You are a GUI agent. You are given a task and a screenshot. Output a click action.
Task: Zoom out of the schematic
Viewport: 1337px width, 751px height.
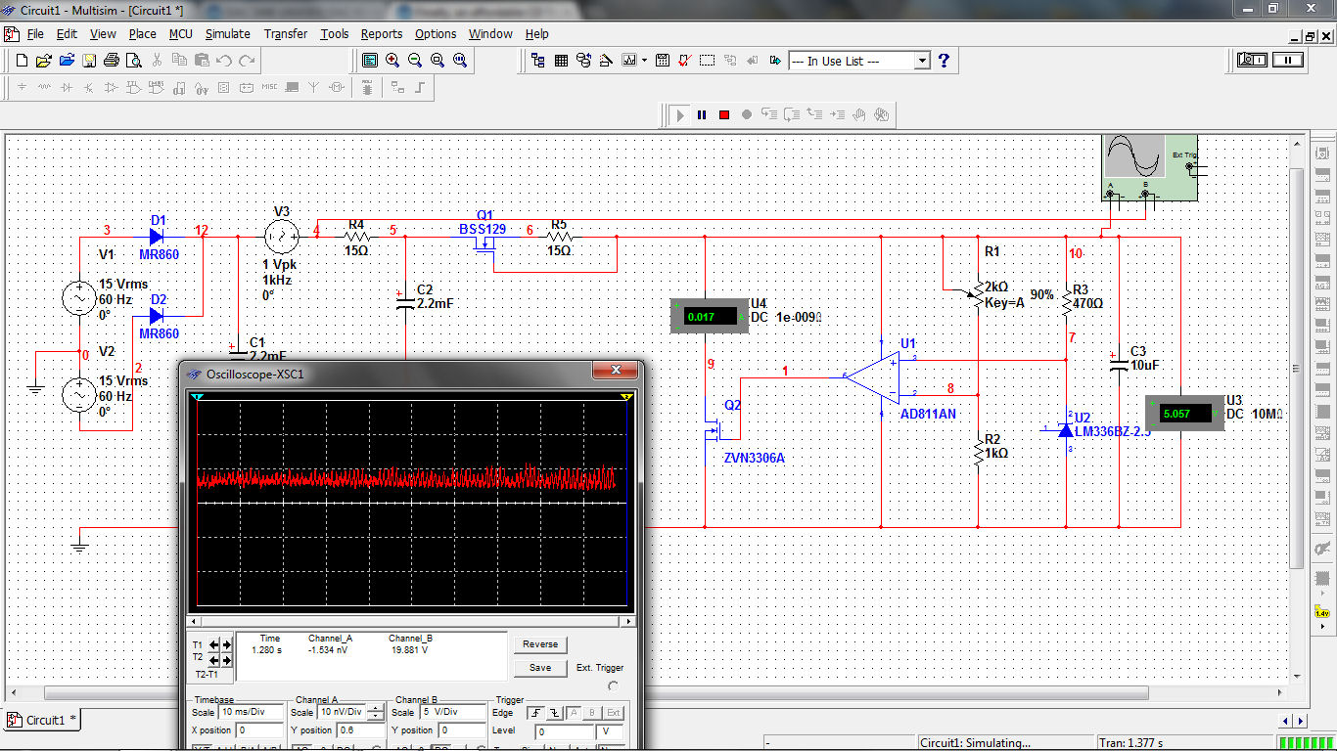(x=415, y=61)
